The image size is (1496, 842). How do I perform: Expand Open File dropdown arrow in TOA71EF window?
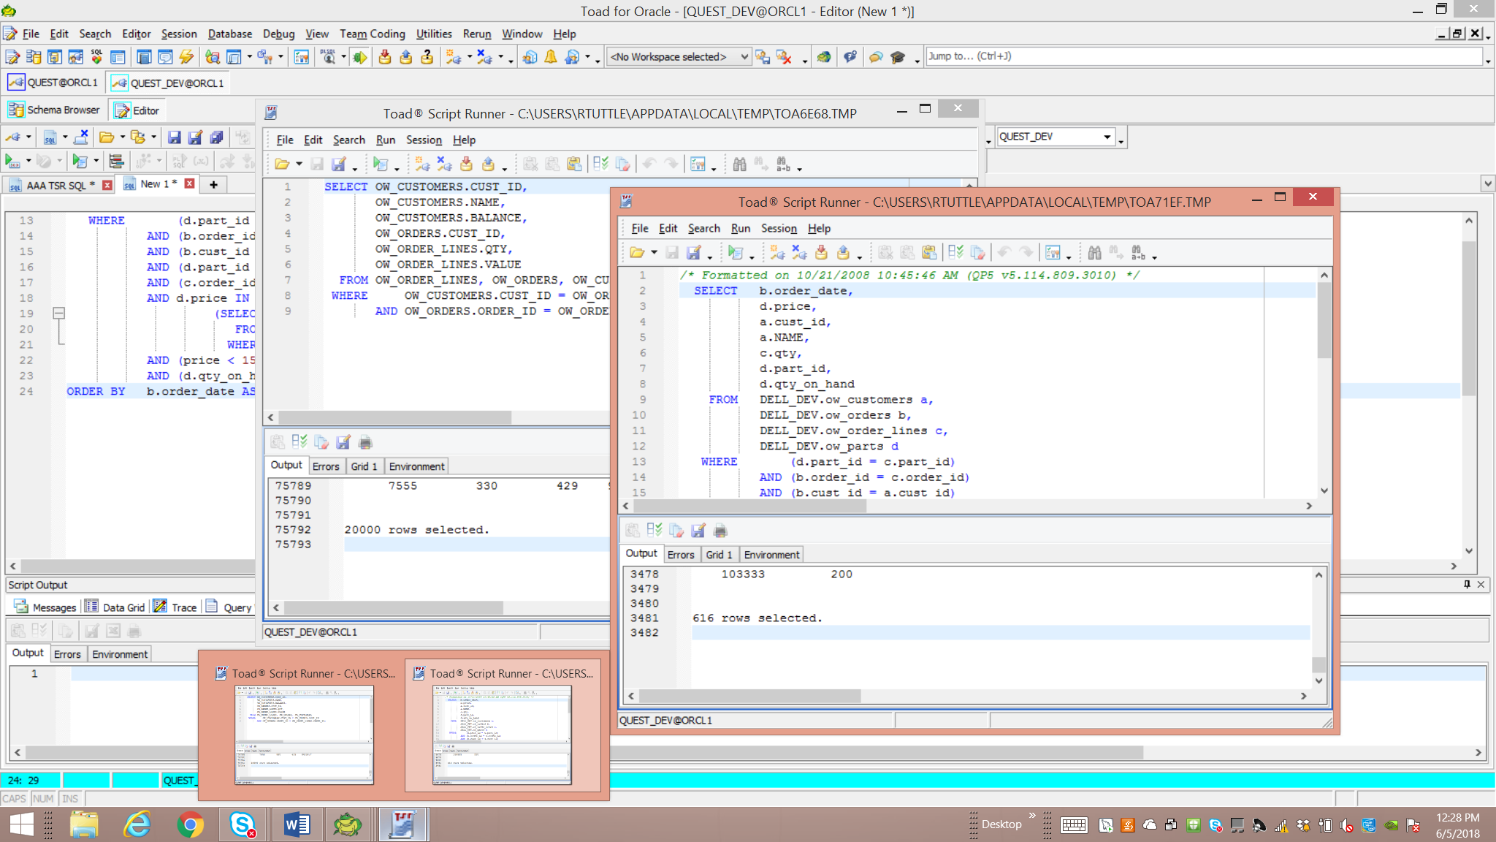(654, 253)
